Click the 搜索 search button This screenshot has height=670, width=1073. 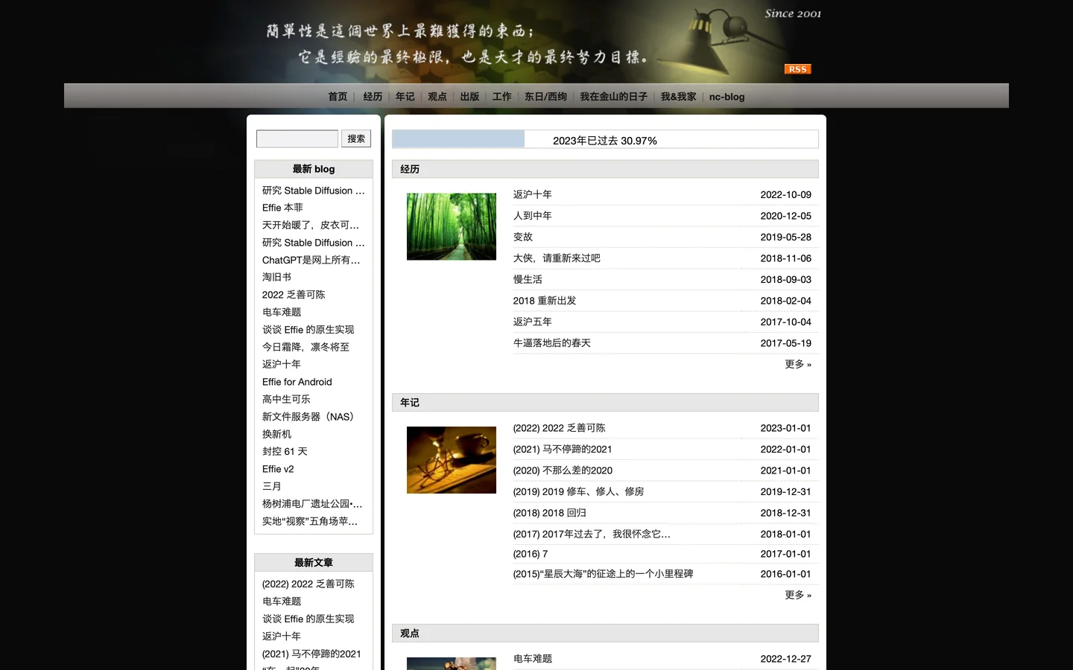[x=356, y=138]
